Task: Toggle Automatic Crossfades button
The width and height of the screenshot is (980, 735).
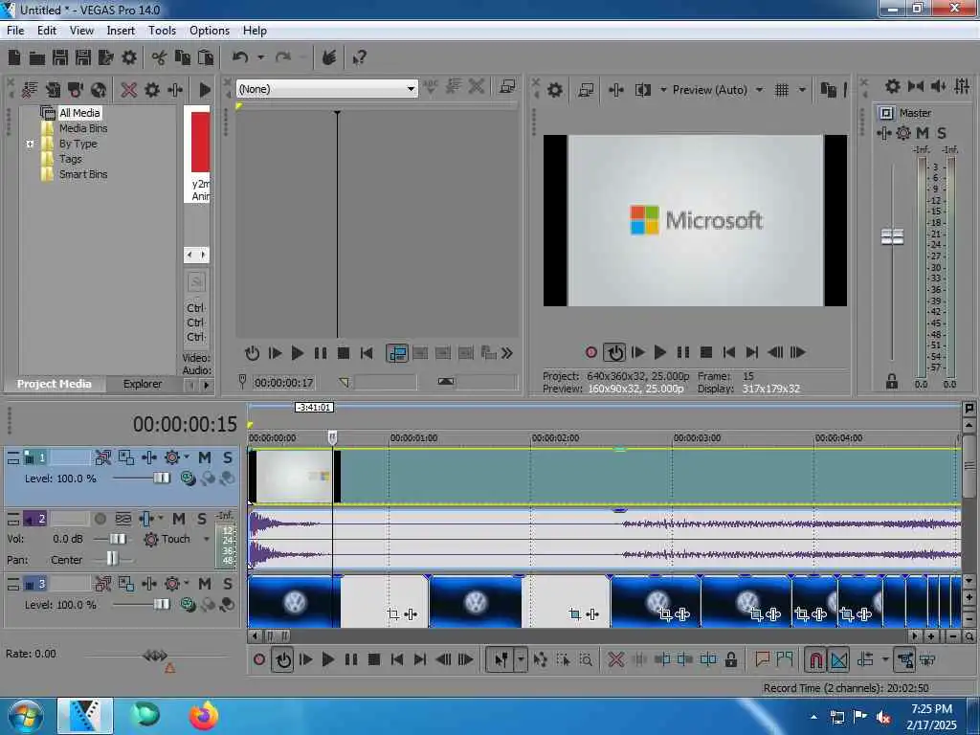Action: point(839,659)
